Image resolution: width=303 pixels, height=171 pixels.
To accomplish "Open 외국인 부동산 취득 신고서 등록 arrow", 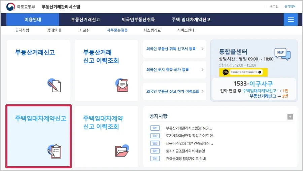I will 202,49.
